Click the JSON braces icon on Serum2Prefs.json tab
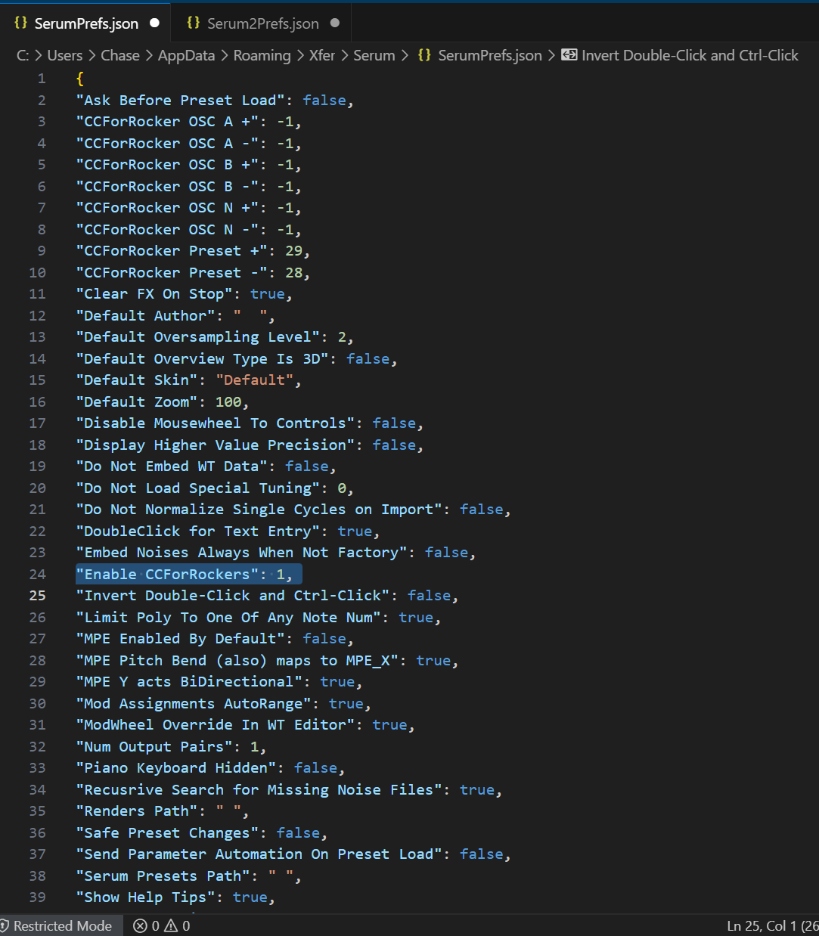The image size is (819, 936). pos(194,23)
